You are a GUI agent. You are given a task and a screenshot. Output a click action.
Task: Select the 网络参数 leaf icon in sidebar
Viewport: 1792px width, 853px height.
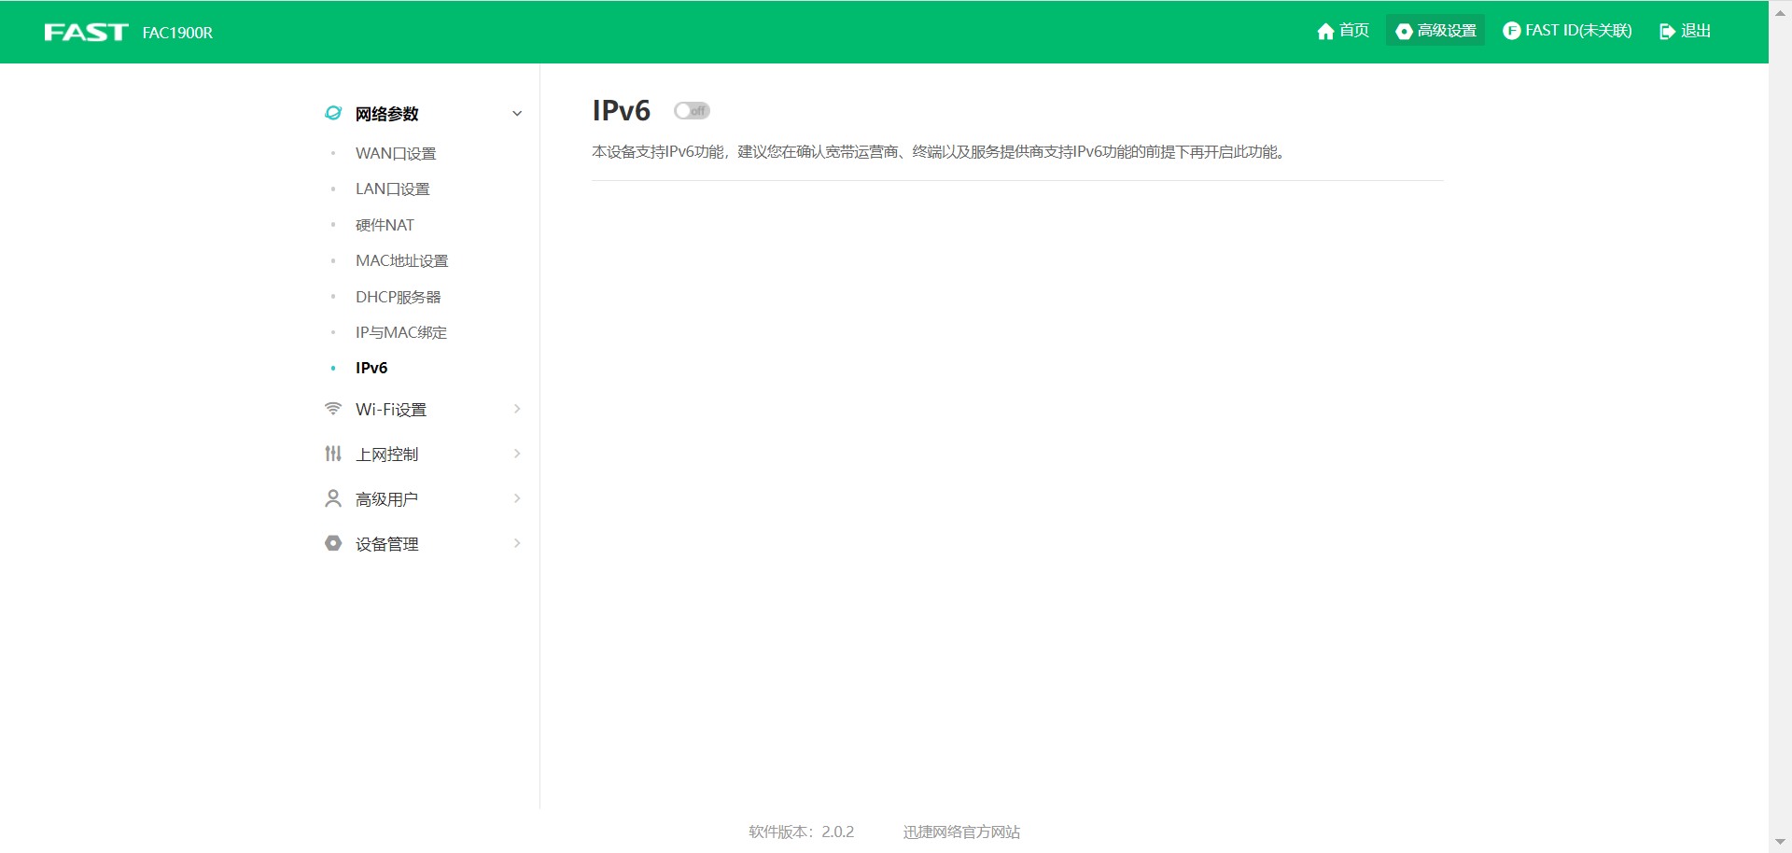(x=333, y=113)
